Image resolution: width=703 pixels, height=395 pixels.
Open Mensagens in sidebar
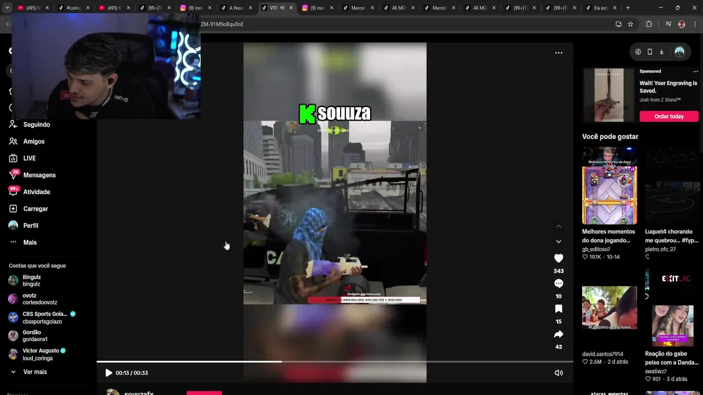click(39, 175)
